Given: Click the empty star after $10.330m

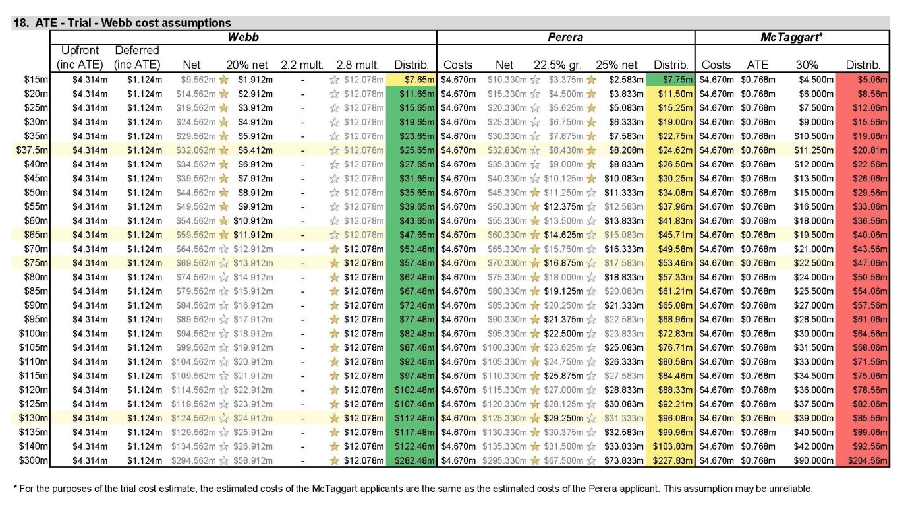Looking at the screenshot, I should click(535, 79).
